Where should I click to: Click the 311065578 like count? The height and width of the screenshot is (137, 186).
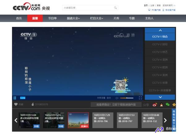(x=42, y=105)
